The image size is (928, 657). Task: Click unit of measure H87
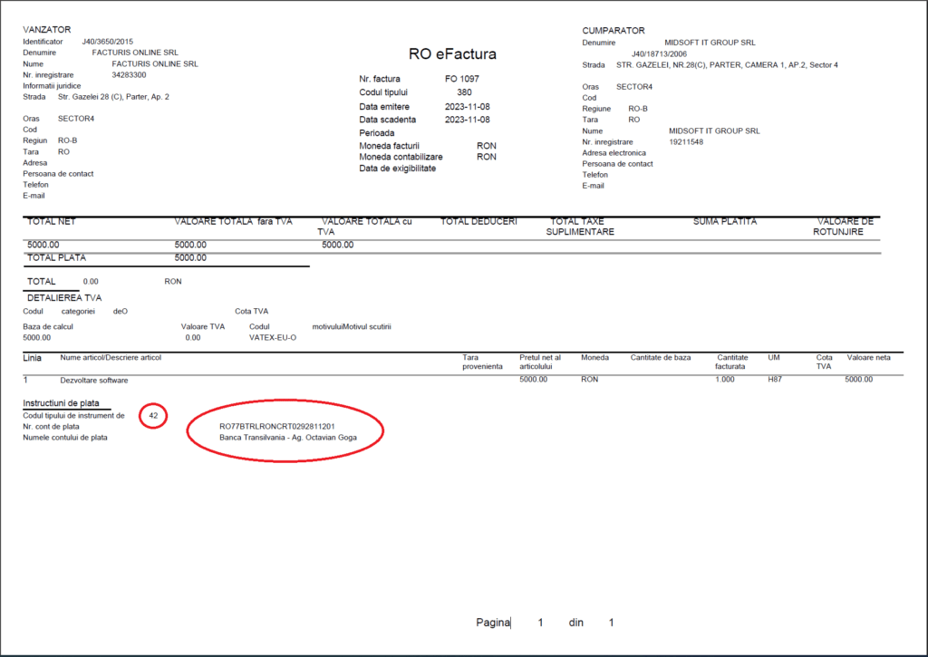click(774, 380)
